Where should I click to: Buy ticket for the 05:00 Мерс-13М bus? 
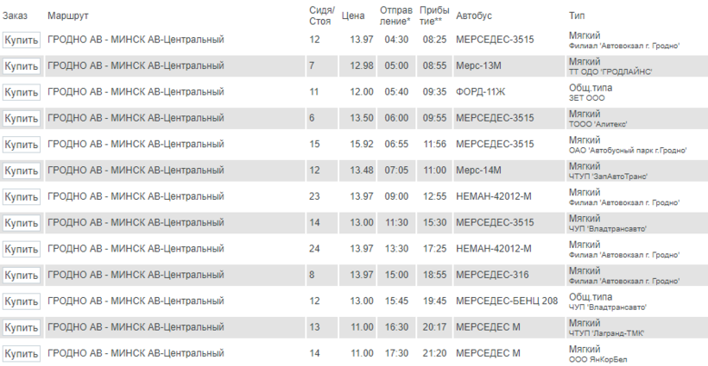(x=22, y=66)
